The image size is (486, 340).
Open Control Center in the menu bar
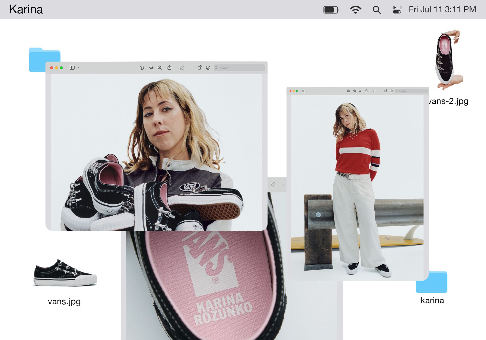pos(397,10)
